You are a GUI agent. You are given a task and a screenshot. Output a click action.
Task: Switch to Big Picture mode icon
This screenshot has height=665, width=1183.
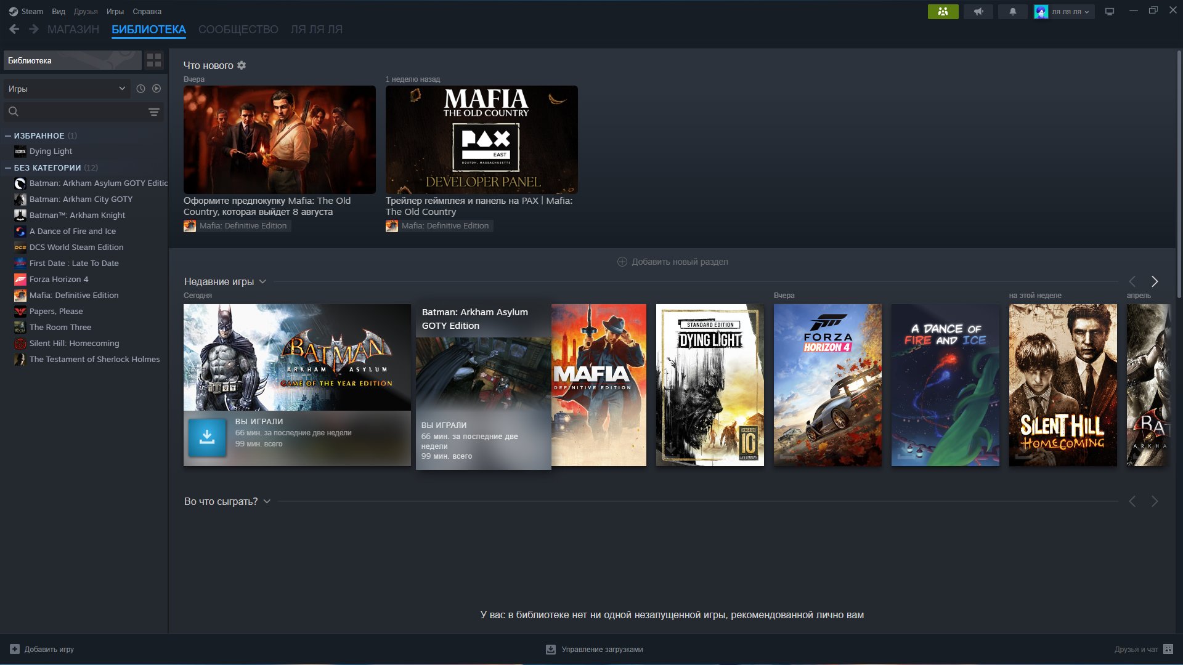click(x=1110, y=12)
